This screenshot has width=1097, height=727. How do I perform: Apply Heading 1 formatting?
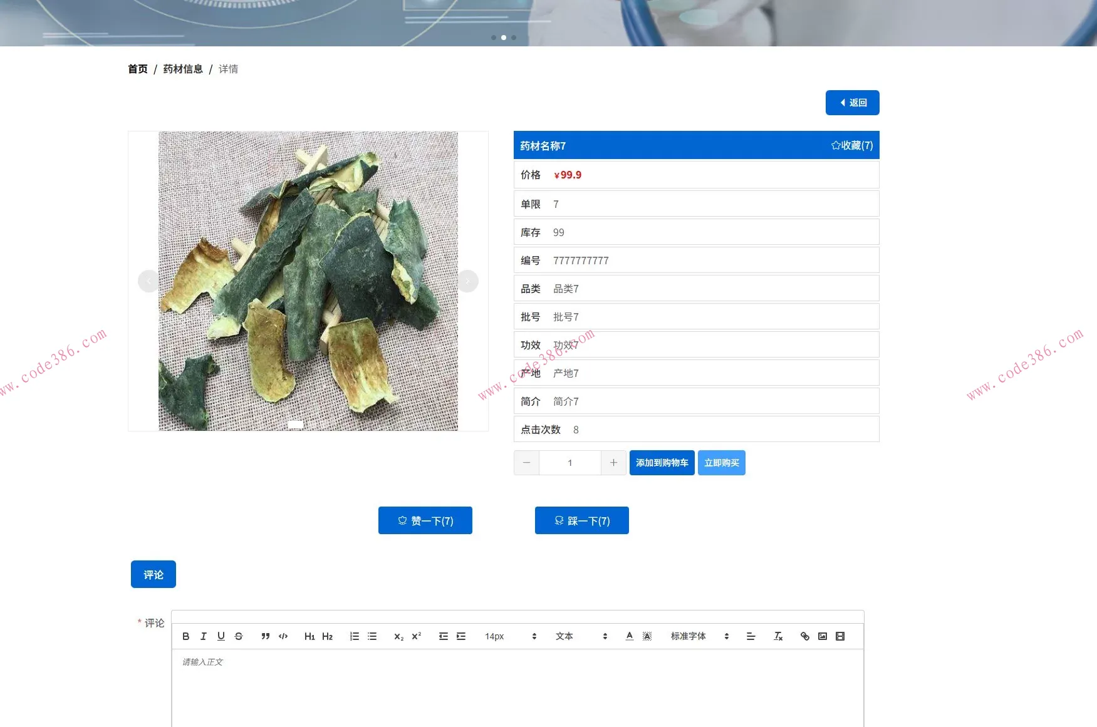coord(309,636)
